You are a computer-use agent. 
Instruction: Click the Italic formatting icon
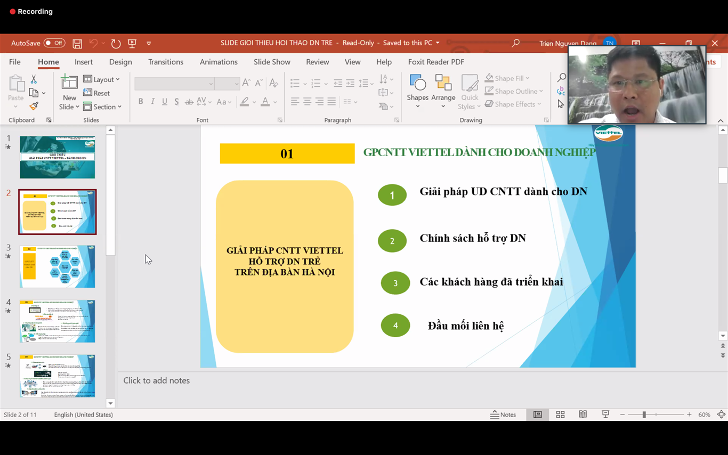click(x=152, y=102)
